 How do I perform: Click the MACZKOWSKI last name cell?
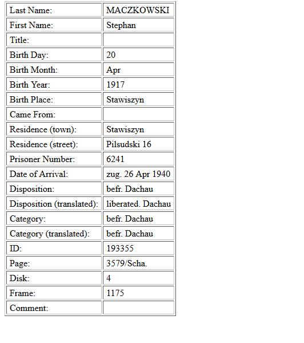click(x=138, y=10)
